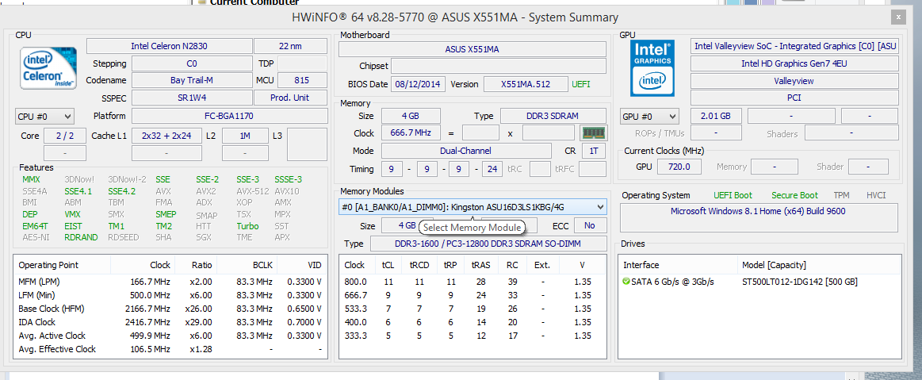Open the GPU #0 selector dropdown
The image size is (922, 380).
(649, 116)
